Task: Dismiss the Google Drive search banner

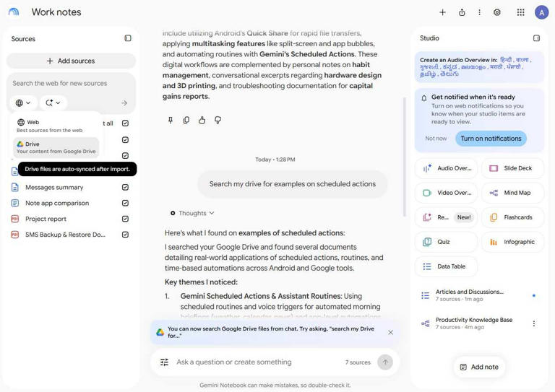Action: point(390,332)
